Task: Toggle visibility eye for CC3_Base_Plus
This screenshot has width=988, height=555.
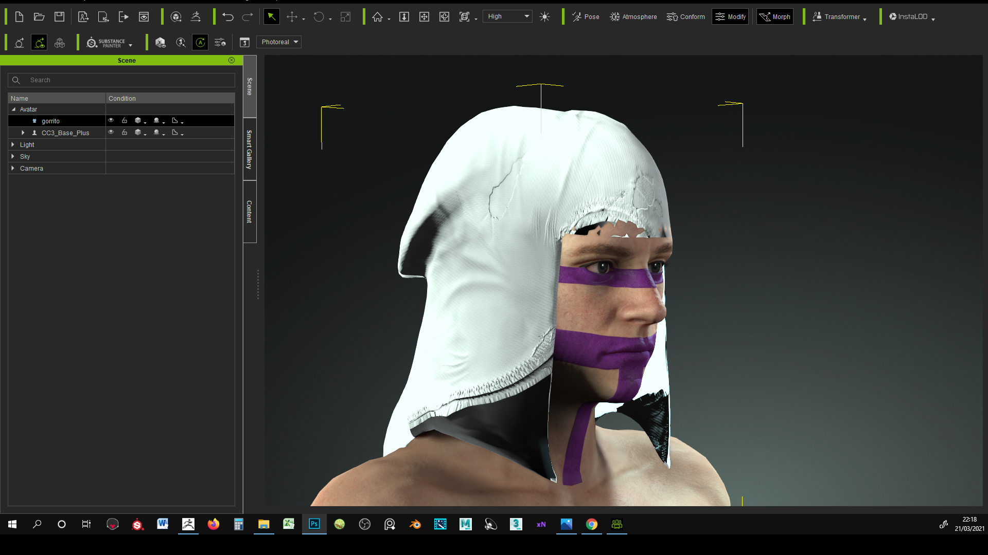Action: [111, 133]
